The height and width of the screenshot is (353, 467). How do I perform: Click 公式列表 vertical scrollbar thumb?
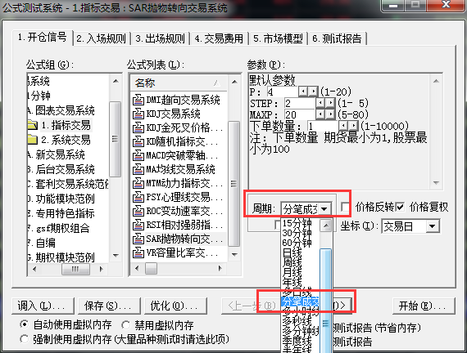click(x=233, y=184)
